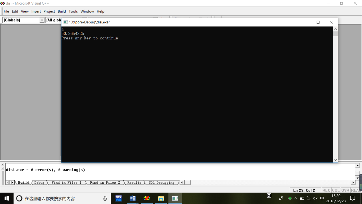Image resolution: width=362 pixels, height=204 pixels.
Task: Launch Word from the taskbar
Action: (132, 198)
